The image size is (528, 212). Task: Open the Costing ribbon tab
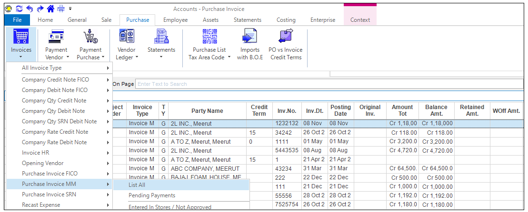click(286, 20)
